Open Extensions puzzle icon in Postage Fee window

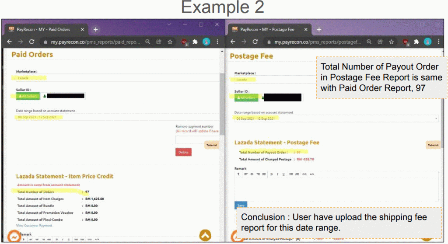click(416, 42)
